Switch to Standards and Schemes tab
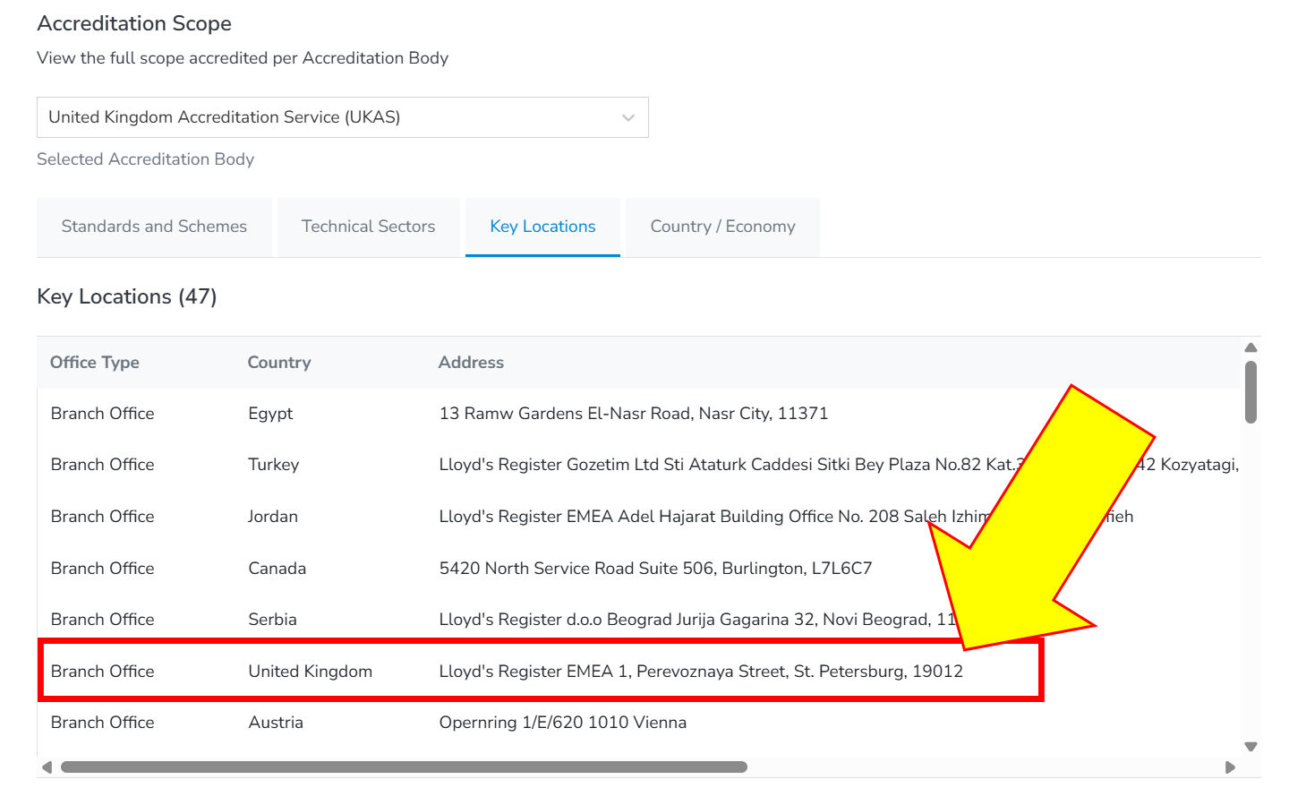Image resolution: width=1306 pixels, height=788 pixels. coord(154,227)
